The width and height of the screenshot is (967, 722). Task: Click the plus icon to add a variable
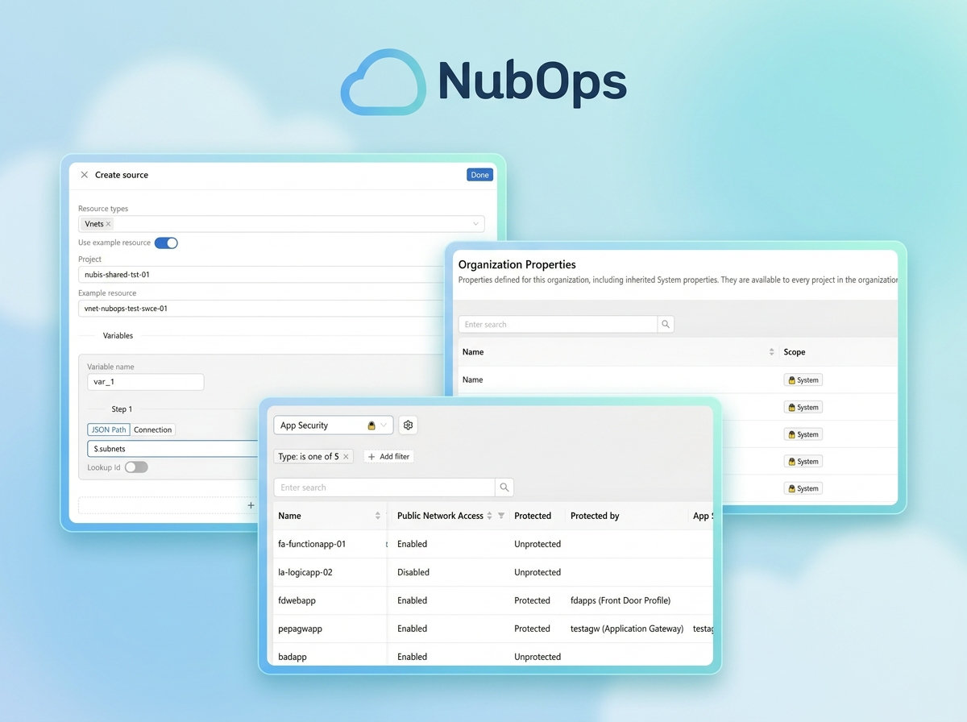tap(251, 505)
